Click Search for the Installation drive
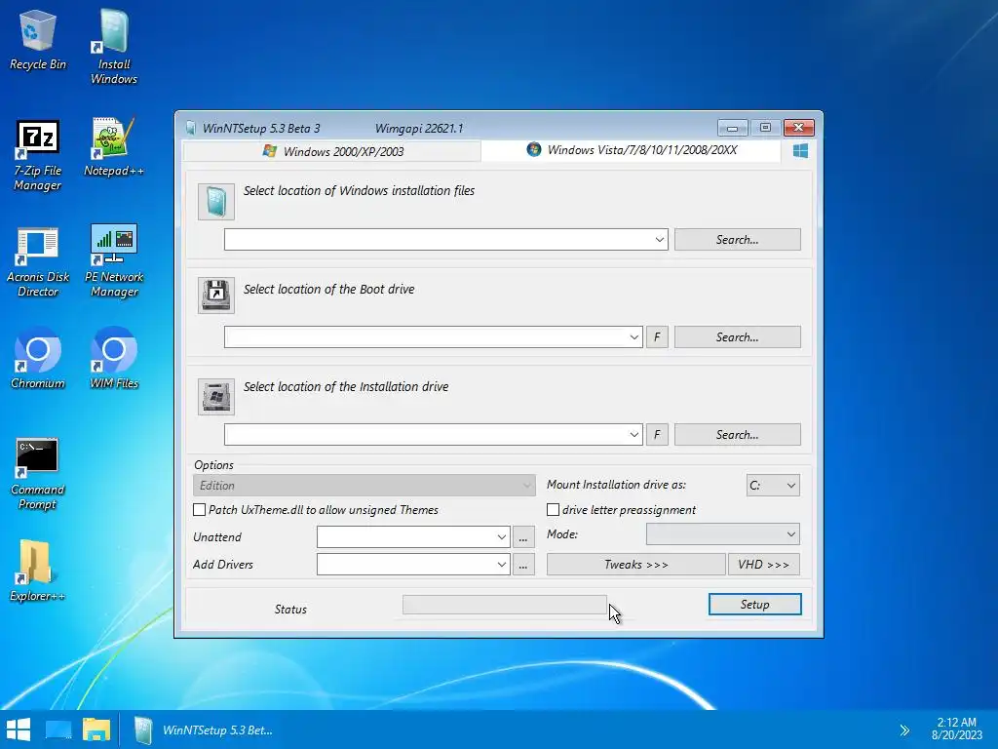Screen dimensions: 998x749 click(737, 434)
